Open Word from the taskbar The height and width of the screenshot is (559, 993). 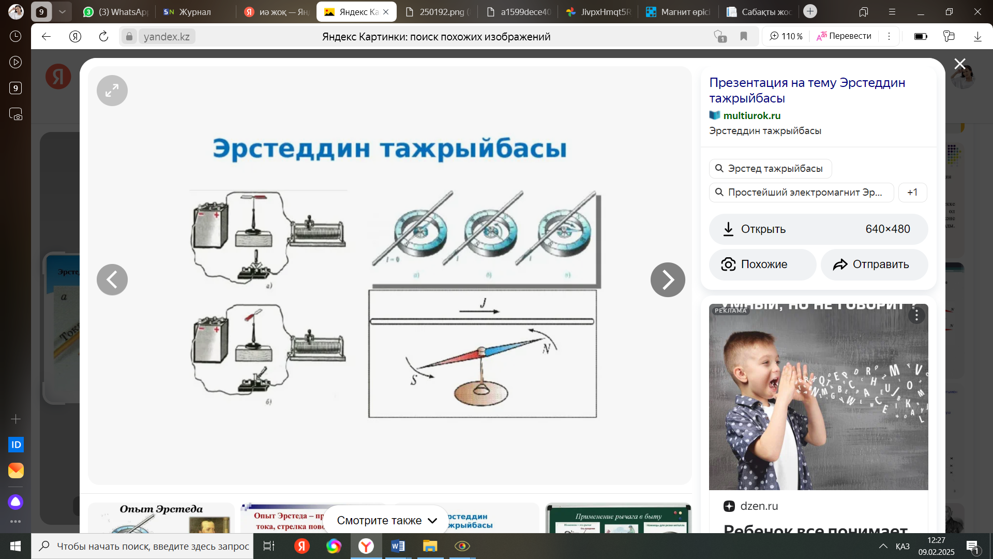[398, 546]
